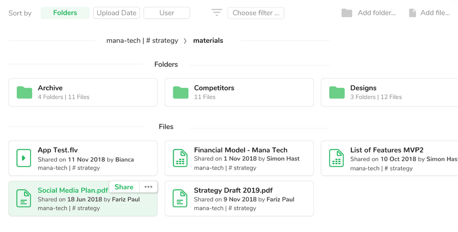This screenshot has height=232, width=458.
Task: Open Social Media Plan.pdf file name
Action: click(x=73, y=190)
